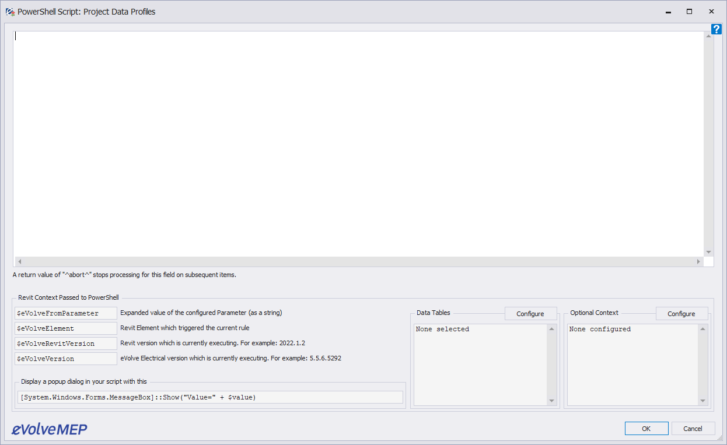727x445 pixels.
Task: Click the Data Tables list scroll down arrow
Action: point(552,401)
